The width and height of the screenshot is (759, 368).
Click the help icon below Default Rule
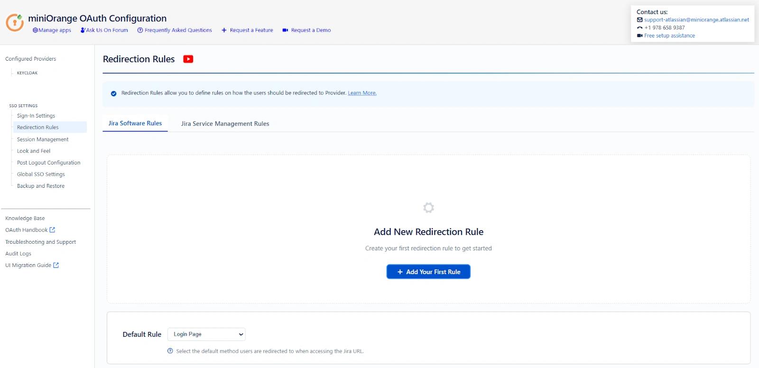pos(170,351)
